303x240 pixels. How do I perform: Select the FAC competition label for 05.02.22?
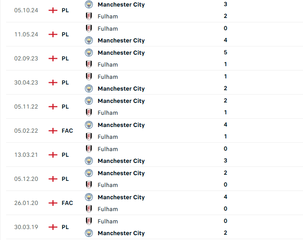(67, 131)
